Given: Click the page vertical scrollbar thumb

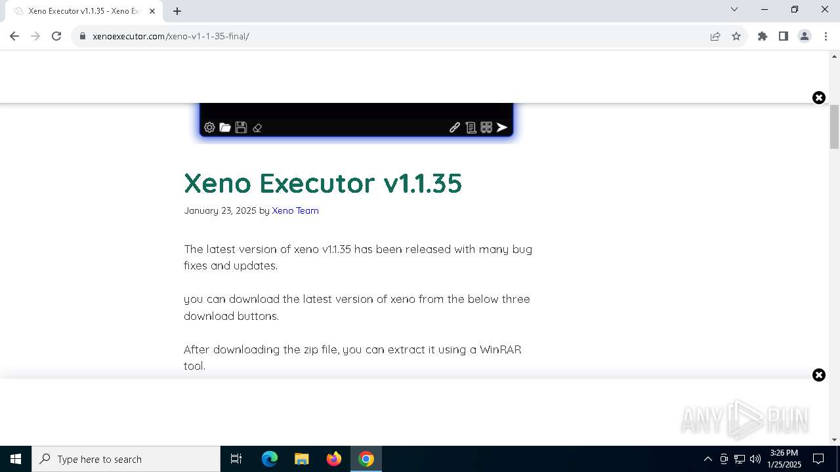Looking at the screenshot, I should (x=835, y=127).
